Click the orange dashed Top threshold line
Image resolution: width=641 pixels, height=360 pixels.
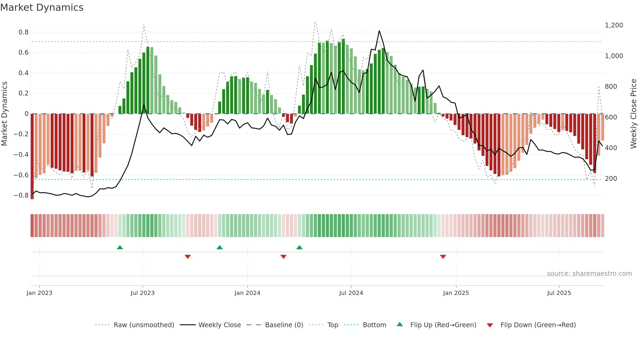(x=316, y=42)
